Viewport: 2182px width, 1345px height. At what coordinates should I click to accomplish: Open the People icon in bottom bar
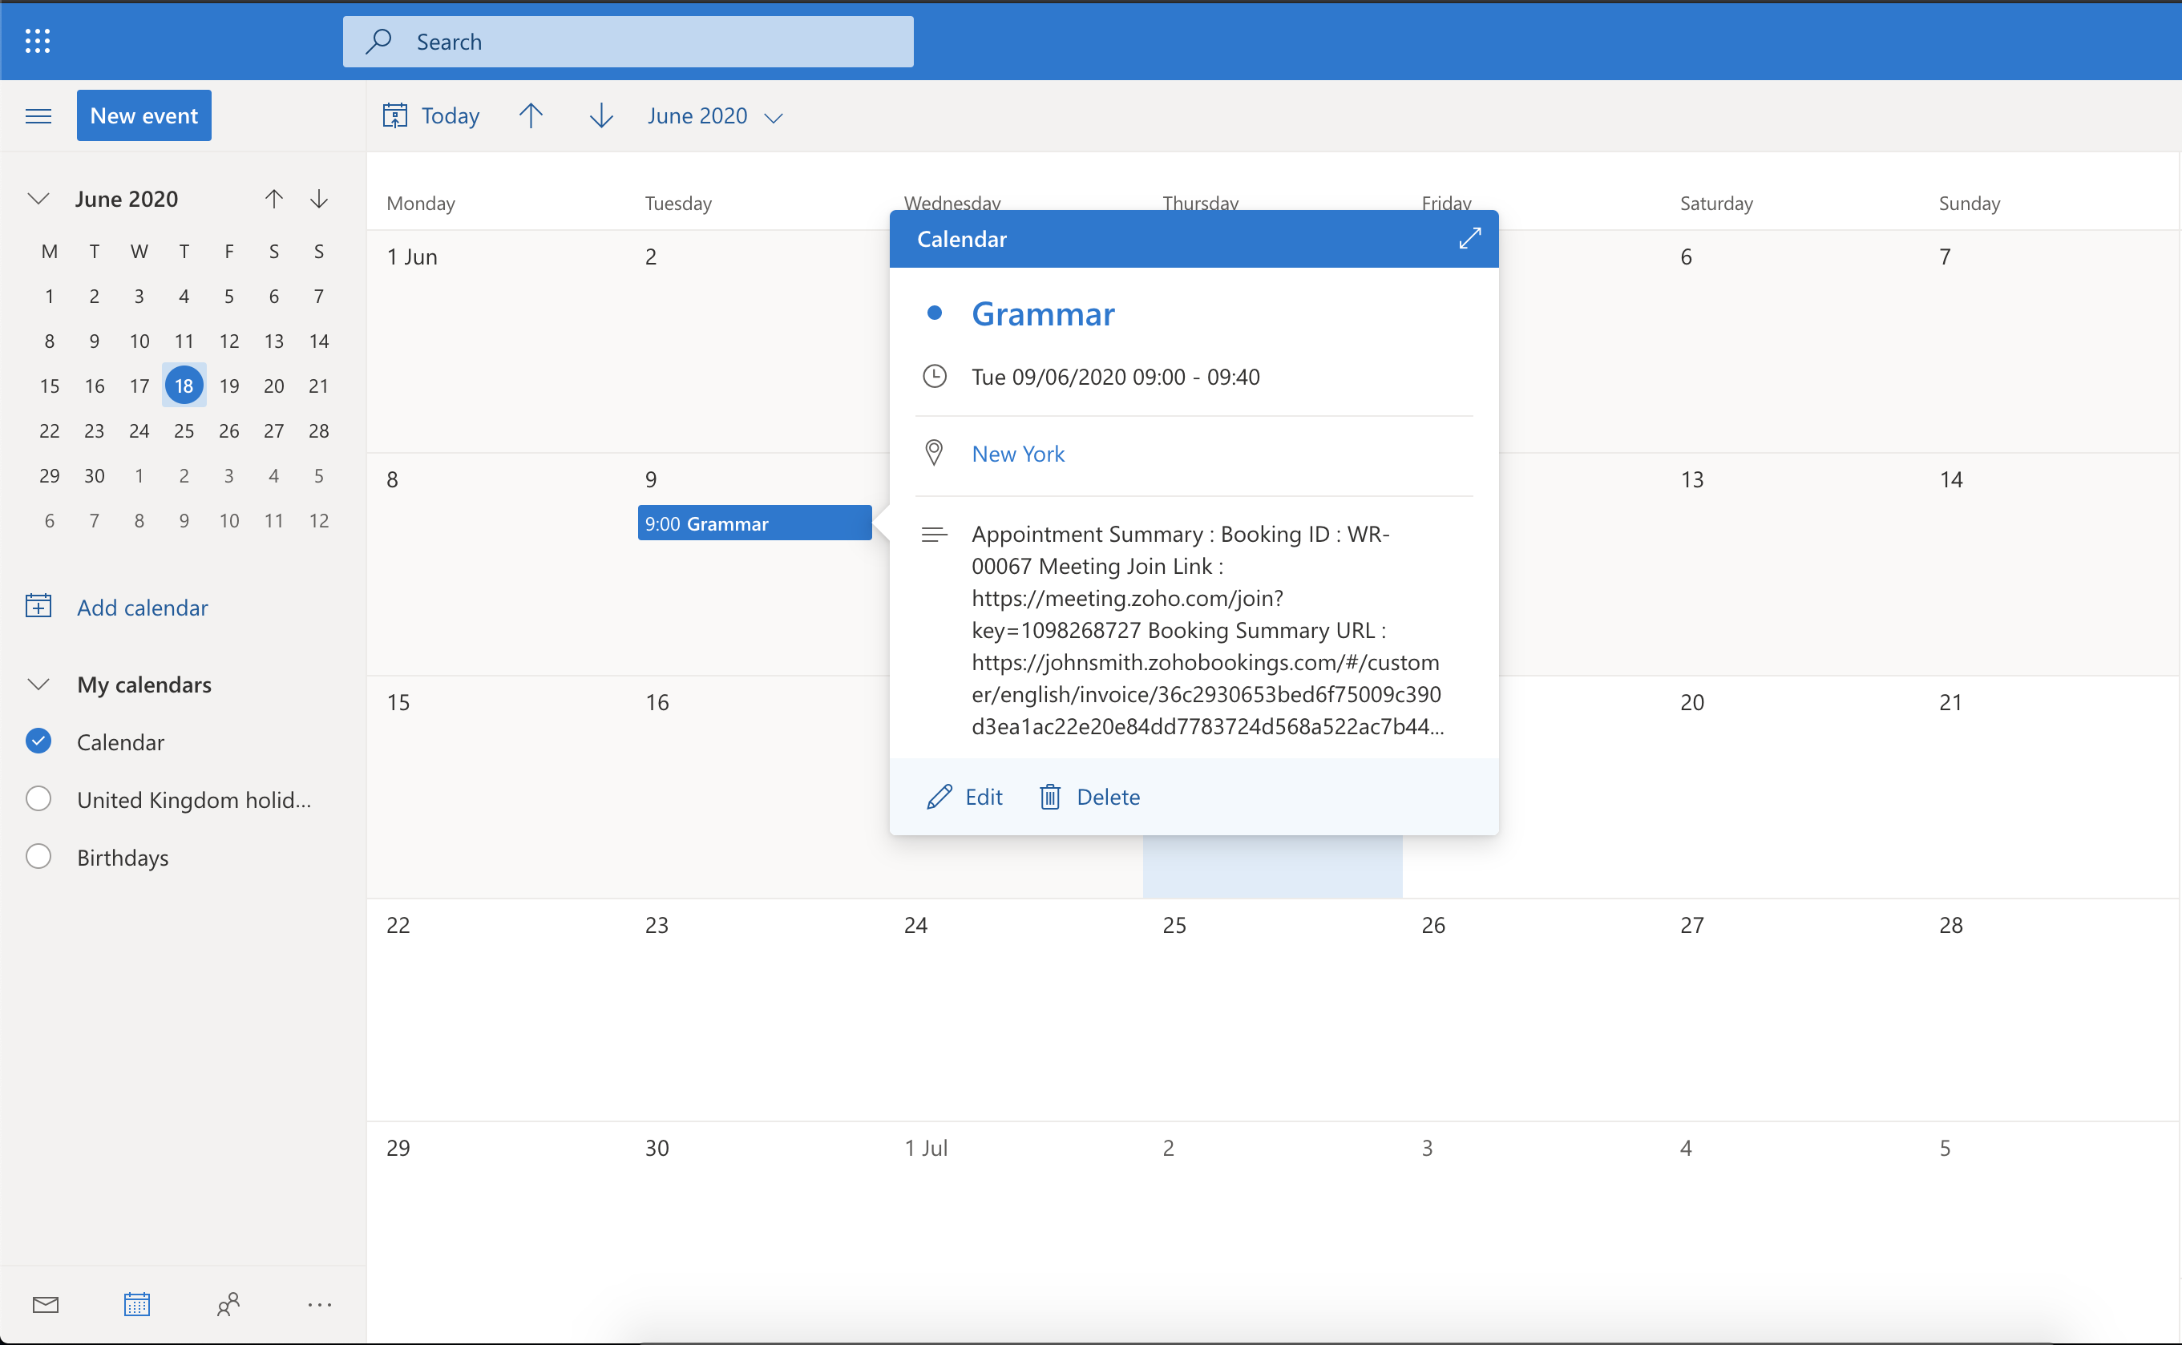[228, 1304]
